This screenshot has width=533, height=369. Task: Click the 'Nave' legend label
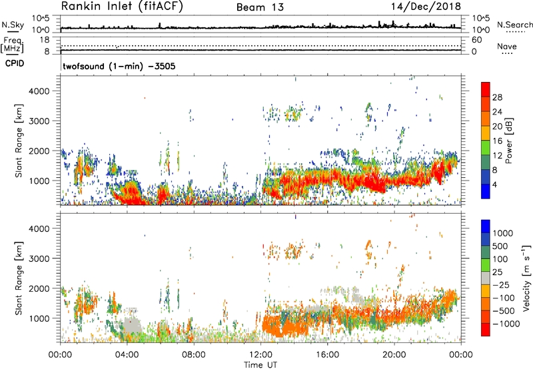tap(506, 47)
